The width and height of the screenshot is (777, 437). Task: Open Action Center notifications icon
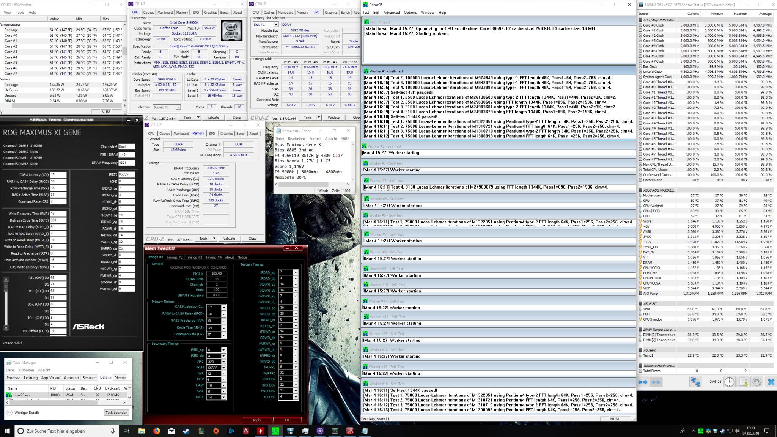pos(767,431)
